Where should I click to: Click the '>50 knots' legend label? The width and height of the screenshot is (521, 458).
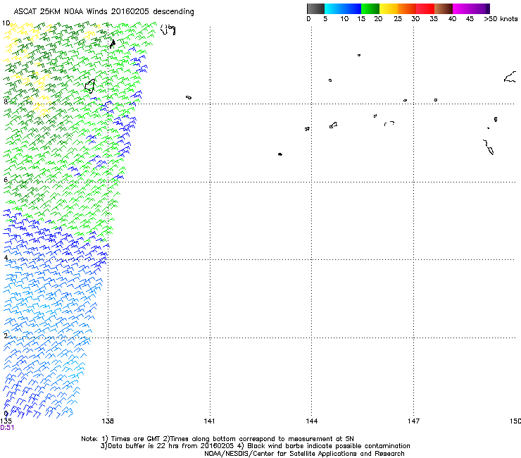[501, 19]
